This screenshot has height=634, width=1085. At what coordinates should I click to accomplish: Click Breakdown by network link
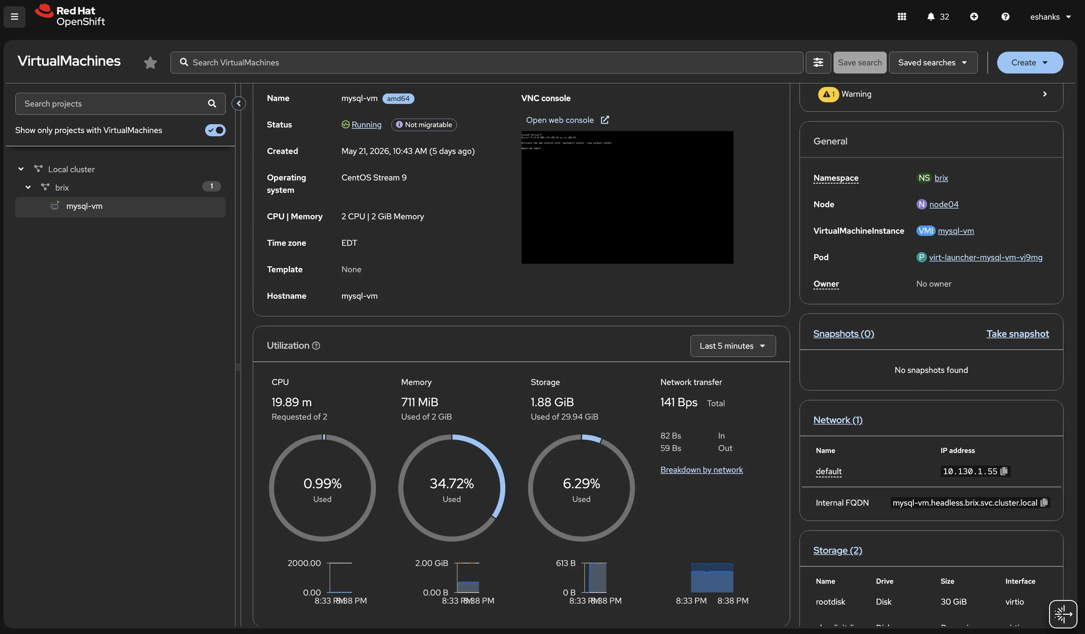tap(701, 470)
